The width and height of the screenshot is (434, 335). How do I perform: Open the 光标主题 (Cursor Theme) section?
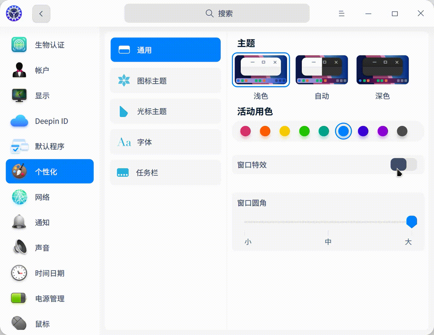(x=166, y=111)
